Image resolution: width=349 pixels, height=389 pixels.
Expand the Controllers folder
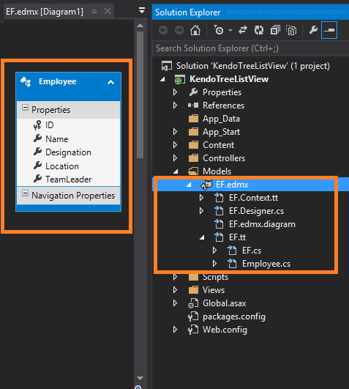(175, 158)
